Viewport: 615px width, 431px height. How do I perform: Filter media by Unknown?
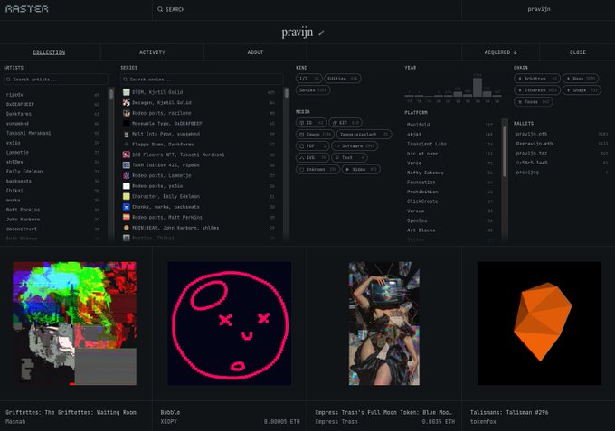[317, 169]
